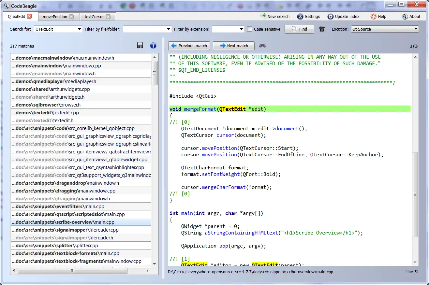Click the highlighted mergeFormat code line
The height and width of the screenshot is (285, 429).
pos(290,109)
